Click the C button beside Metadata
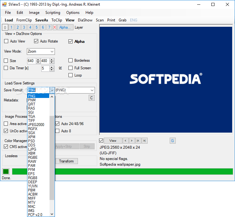 (x=91, y=98)
